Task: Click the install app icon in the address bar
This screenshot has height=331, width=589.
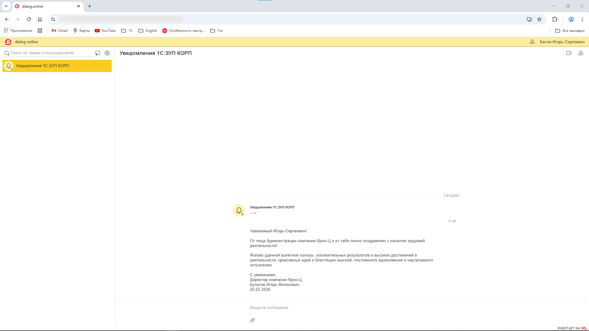Action: tap(529, 19)
